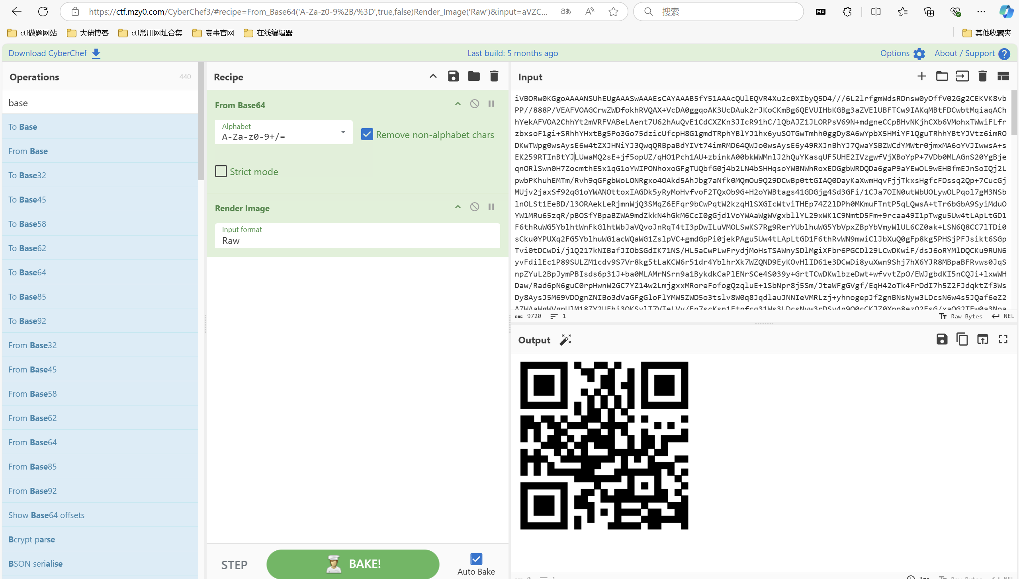Select the BSON serialise operation
Screen dimensions: 1019x579
pyautogui.click(x=100, y=563)
